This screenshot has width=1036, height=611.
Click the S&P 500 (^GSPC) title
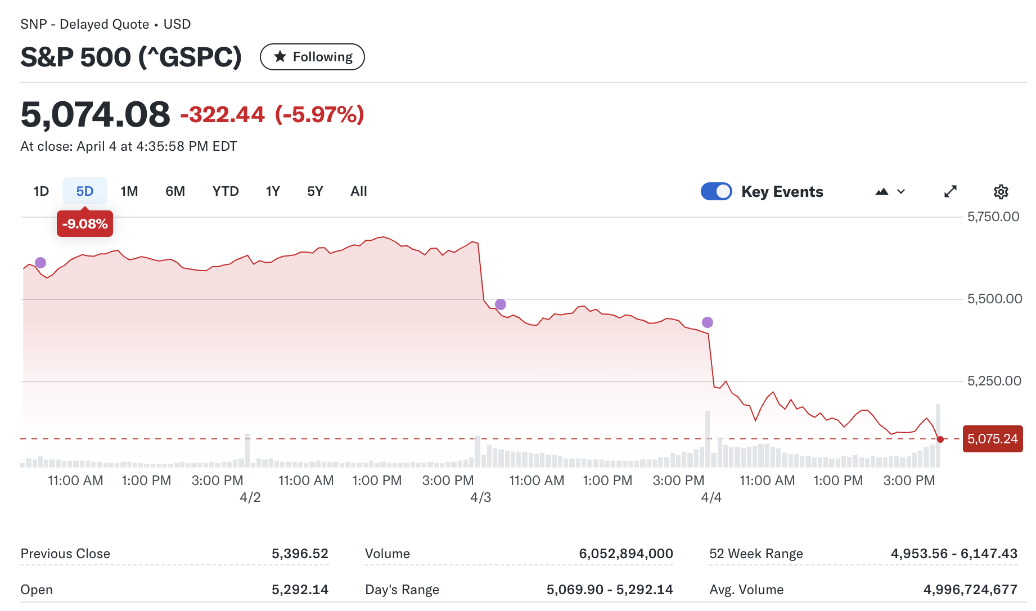click(131, 57)
